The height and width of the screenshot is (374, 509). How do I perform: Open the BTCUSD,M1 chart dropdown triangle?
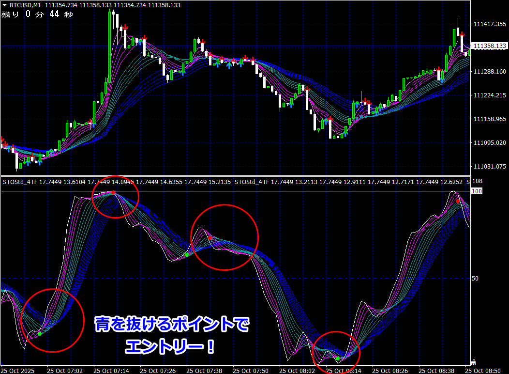tap(5, 5)
